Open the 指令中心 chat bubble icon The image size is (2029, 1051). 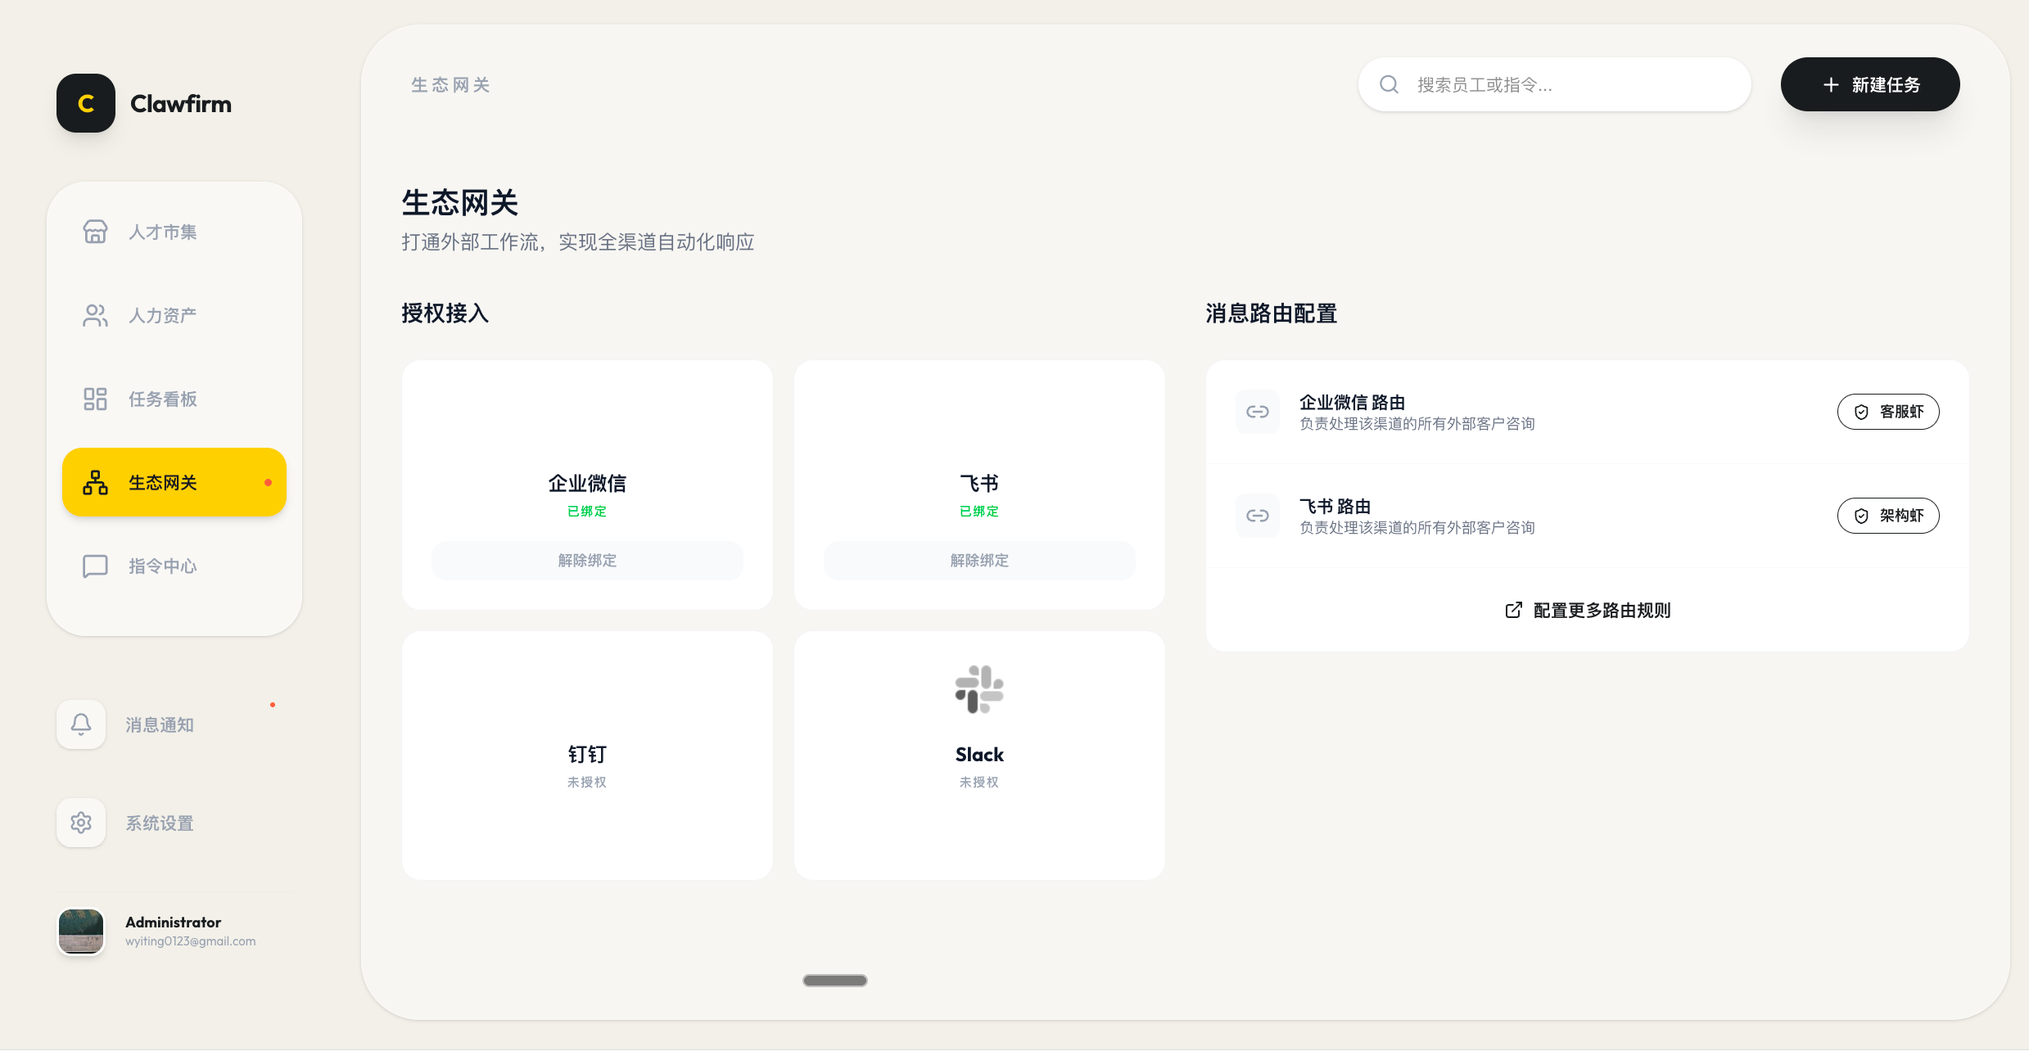coord(94,566)
